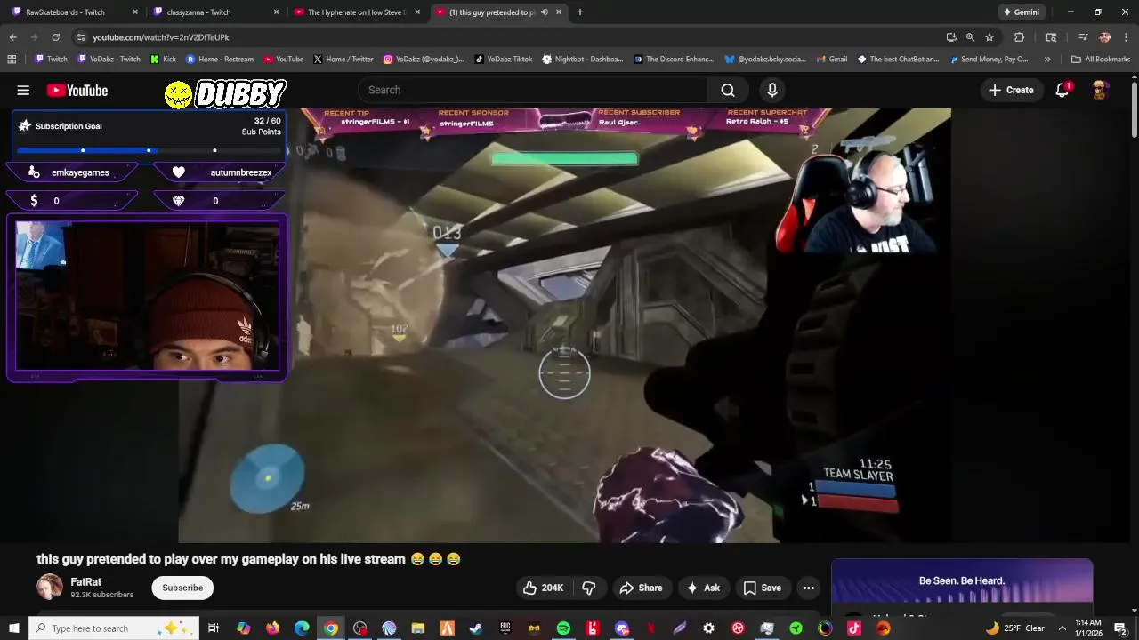The width and height of the screenshot is (1139, 640).
Task: Launch Firefox from the taskbar
Action: 272,628
